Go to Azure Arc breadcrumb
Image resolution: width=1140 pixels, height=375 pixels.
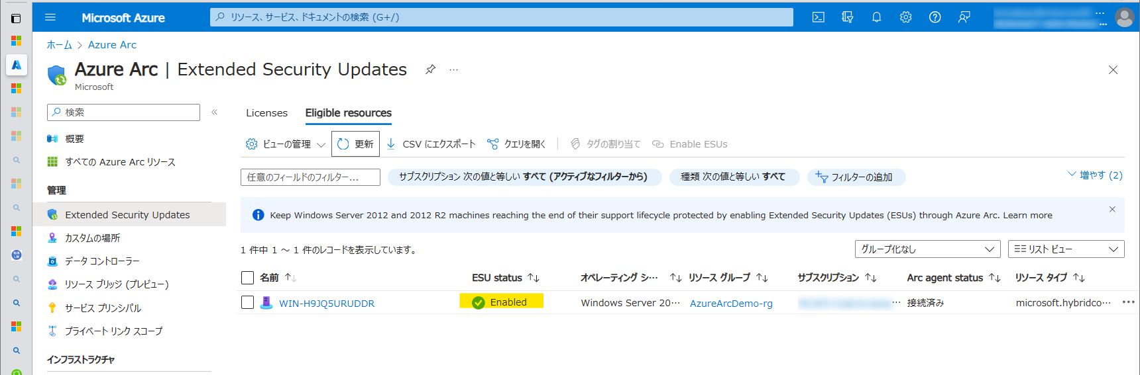[x=112, y=45]
